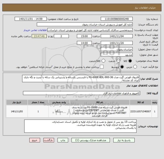Screen dimensions: 164x159
Task: Click the quantity cell showing 1
Action: [x=38, y=111]
